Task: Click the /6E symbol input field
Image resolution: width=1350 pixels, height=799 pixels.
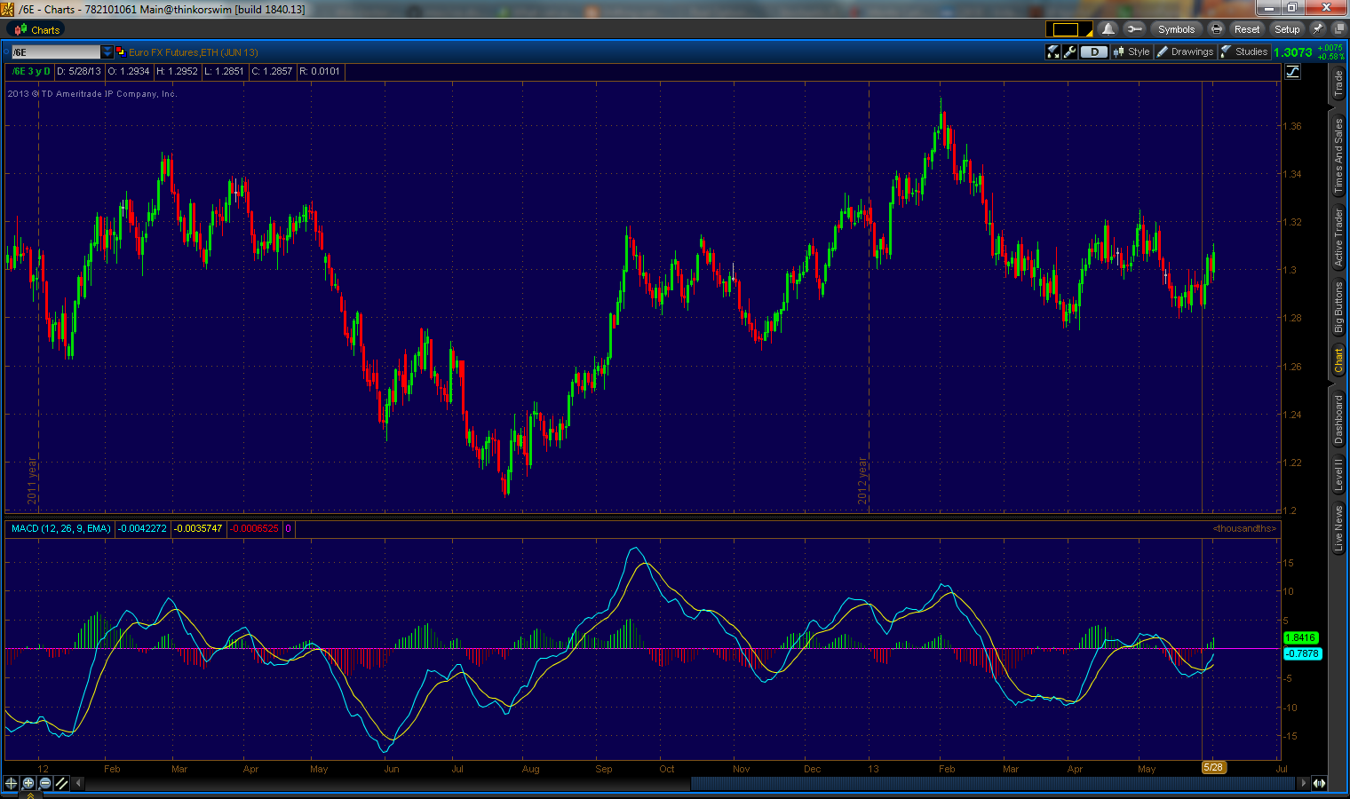Action: (56, 52)
